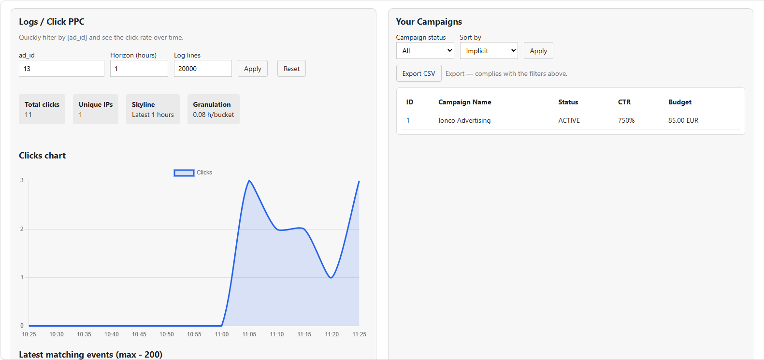The height and width of the screenshot is (360, 764).
Task: Click the Latest matching events heading
Action: coord(91,355)
